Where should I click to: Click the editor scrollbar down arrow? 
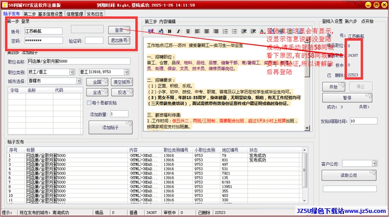click(x=307, y=128)
